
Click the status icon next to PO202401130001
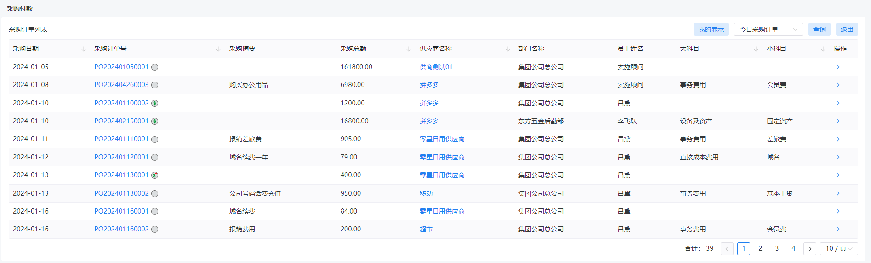[155, 175]
